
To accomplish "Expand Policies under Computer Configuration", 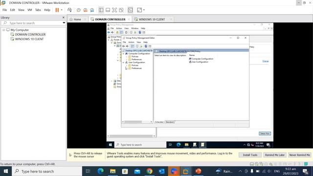I will pos(126,57).
